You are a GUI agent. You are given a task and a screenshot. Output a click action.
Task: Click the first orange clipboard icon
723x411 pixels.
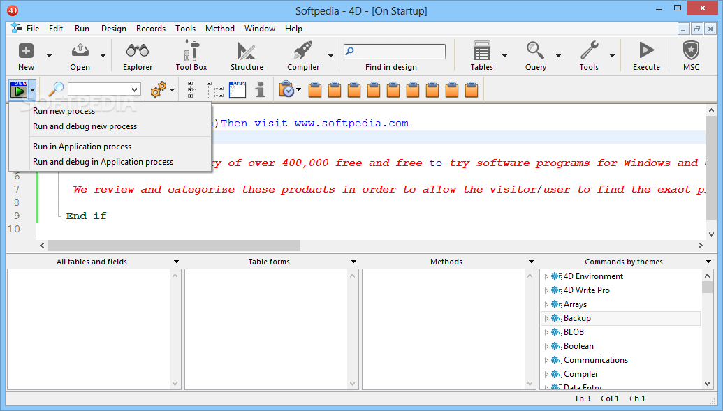pos(315,89)
